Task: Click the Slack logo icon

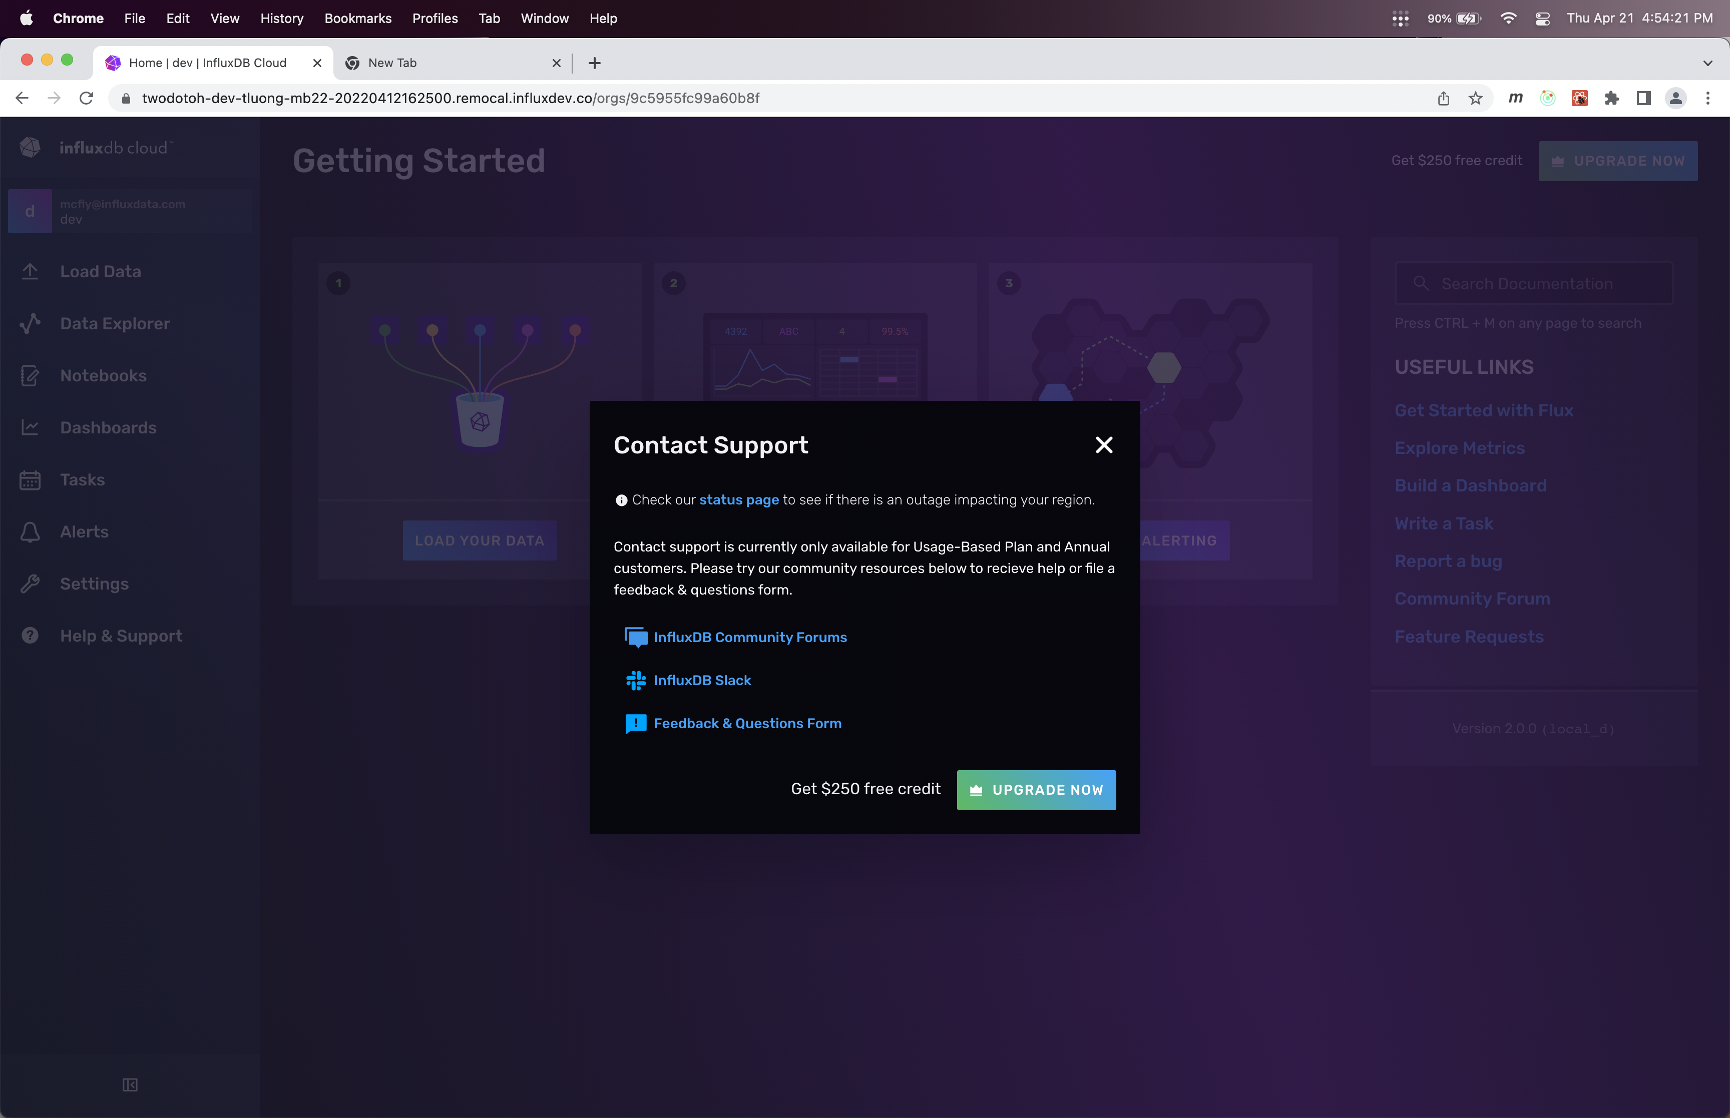Action: (x=636, y=680)
